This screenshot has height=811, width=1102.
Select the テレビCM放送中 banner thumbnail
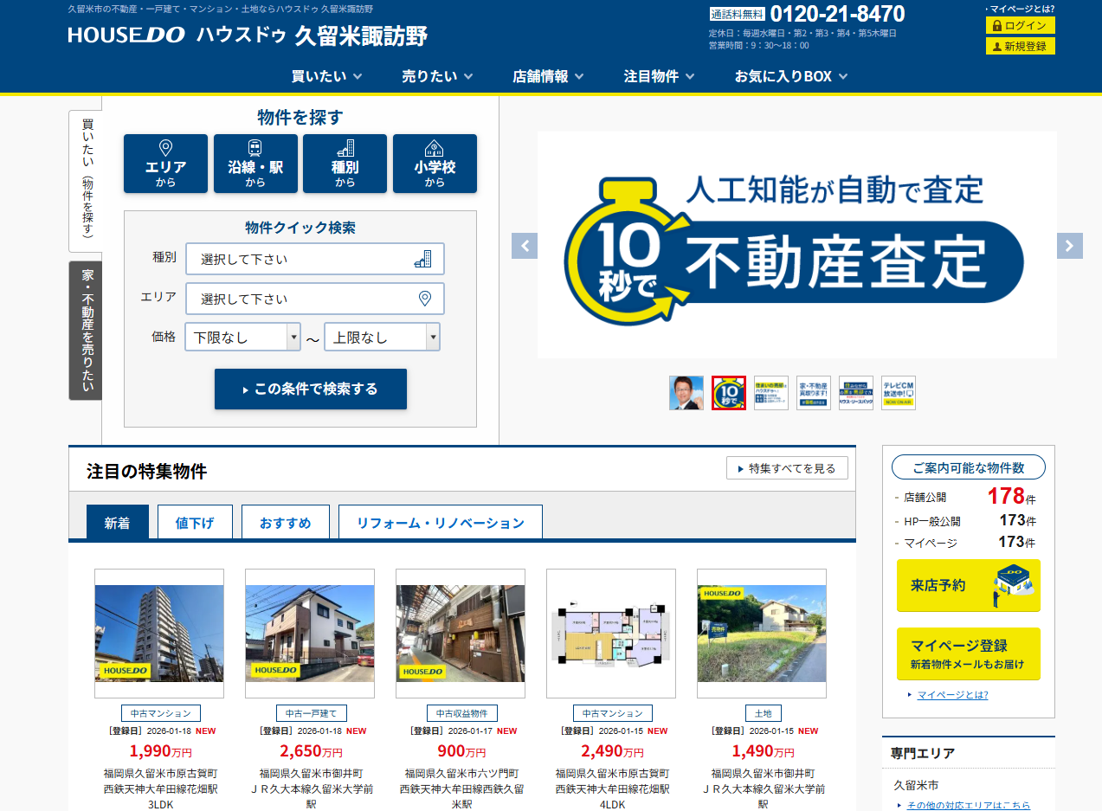tap(900, 392)
